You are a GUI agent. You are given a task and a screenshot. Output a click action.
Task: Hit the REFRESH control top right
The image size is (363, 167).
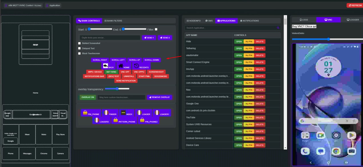pyautogui.click(x=354, y=5)
